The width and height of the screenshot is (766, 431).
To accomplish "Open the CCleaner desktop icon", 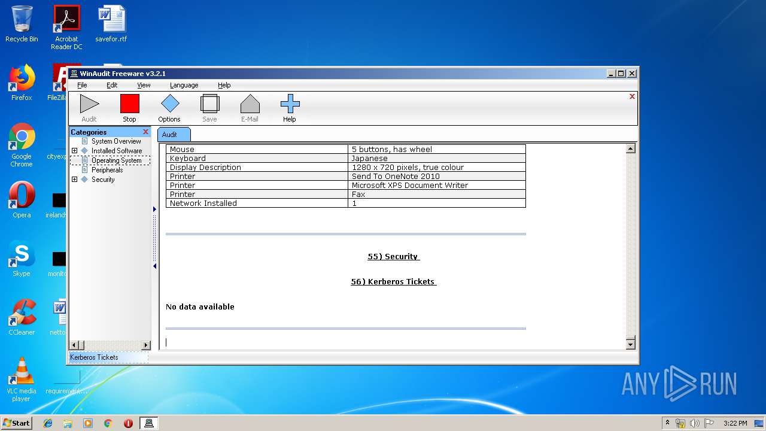I will click(x=22, y=317).
